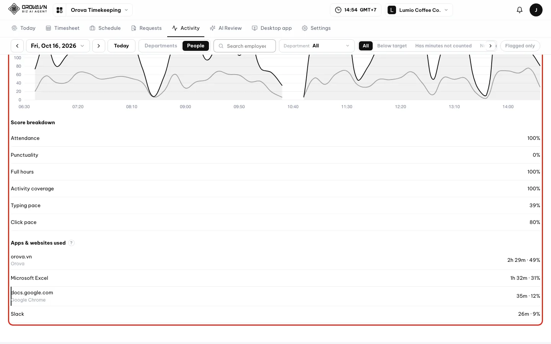Go to next day arrow

point(99,46)
